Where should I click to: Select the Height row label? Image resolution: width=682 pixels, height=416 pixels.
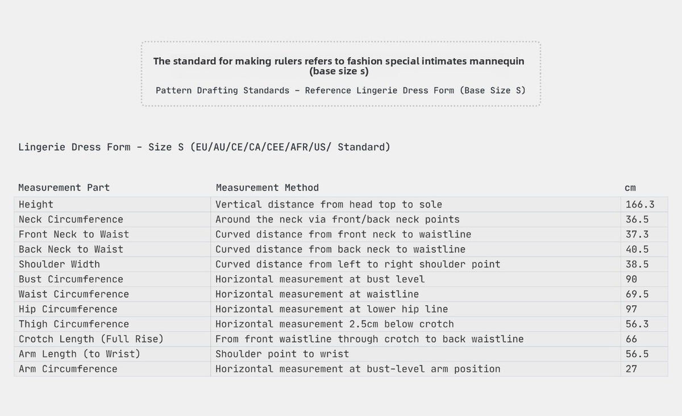tap(36, 205)
